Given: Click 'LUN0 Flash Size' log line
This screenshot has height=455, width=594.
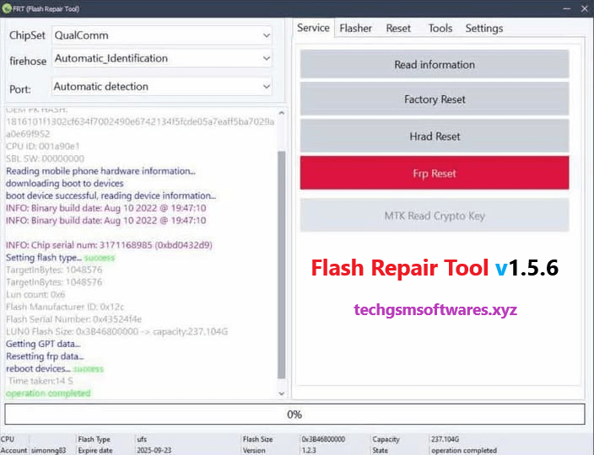Looking at the screenshot, I should pos(117,332).
